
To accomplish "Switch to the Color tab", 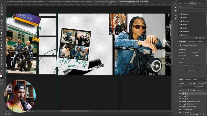I will tap(181, 3).
